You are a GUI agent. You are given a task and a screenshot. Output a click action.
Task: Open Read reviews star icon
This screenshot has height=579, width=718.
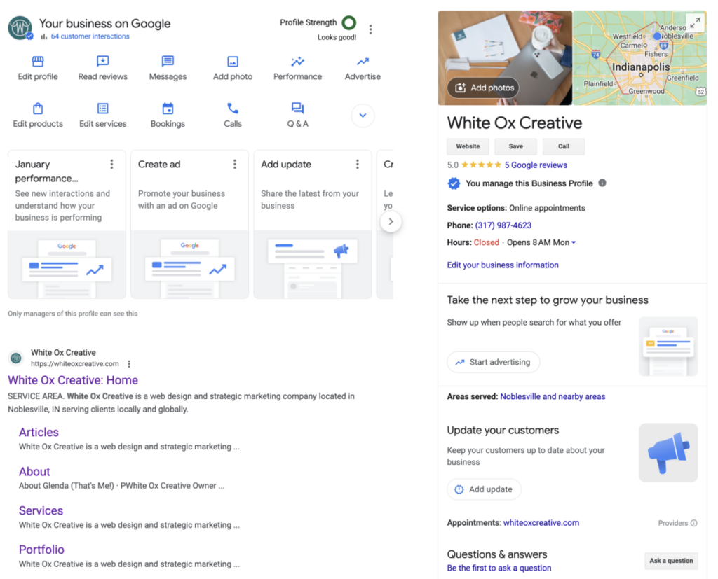(102, 62)
